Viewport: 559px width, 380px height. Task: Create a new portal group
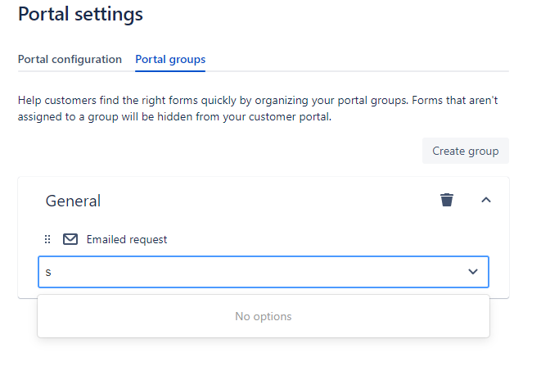[465, 151]
